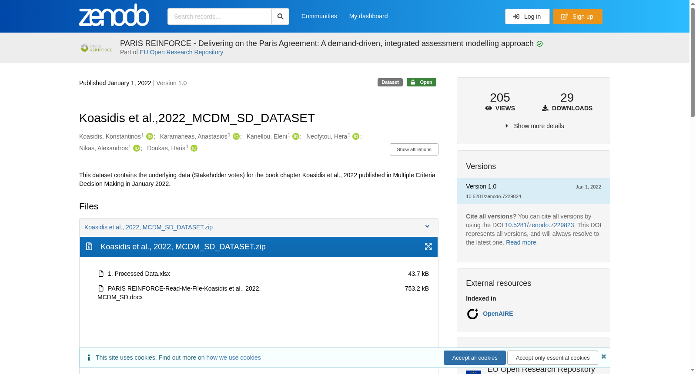Viewport: 696px width, 374px height.
Task: Click the Zenodo logo
Action: pyautogui.click(x=114, y=15)
